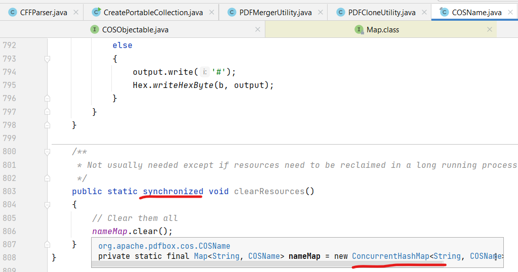This screenshot has width=518, height=272.
Task: Click the void keyword on line 803
Action: point(218,192)
